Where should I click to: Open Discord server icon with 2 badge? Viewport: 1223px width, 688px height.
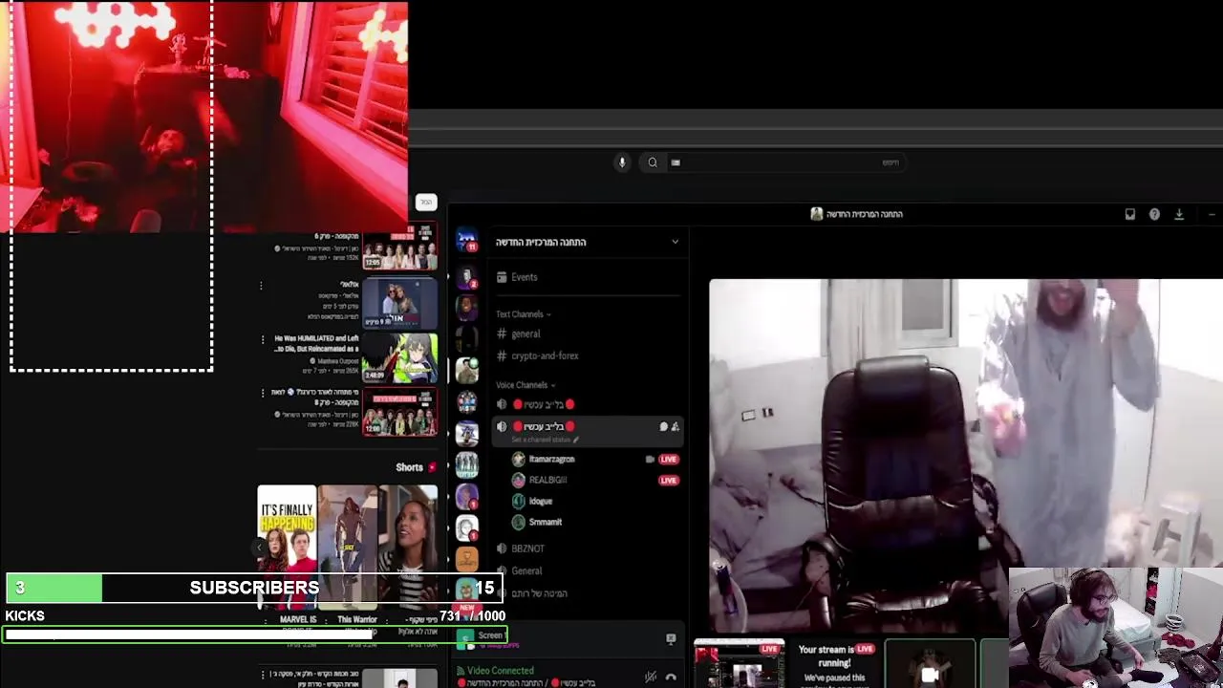(x=466, y=278)
